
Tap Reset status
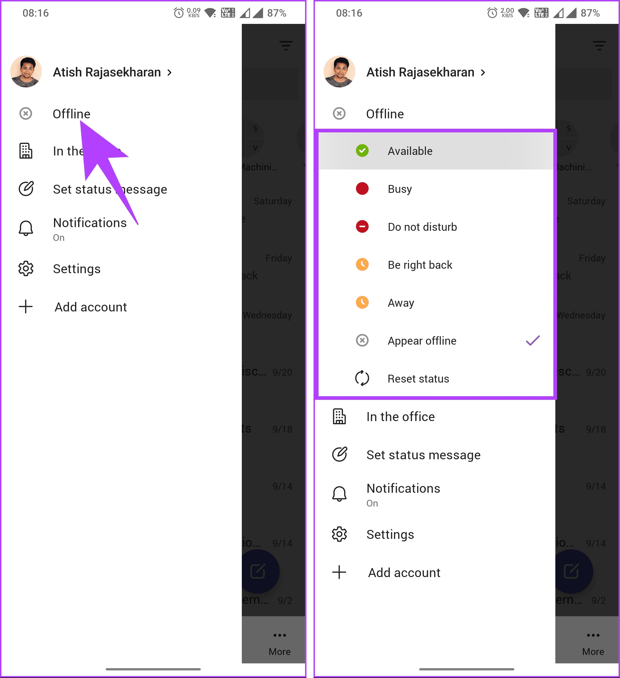tap(418, 378)
